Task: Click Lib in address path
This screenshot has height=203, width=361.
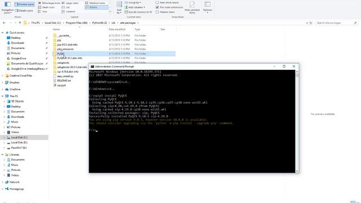Action: pos(113,23)
